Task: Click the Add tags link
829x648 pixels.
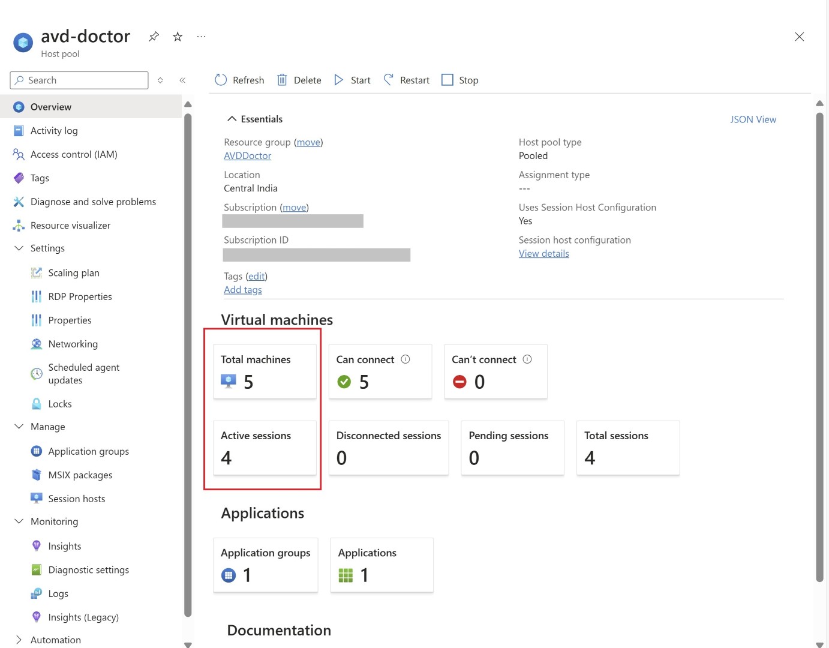Action: click(243, 289)
